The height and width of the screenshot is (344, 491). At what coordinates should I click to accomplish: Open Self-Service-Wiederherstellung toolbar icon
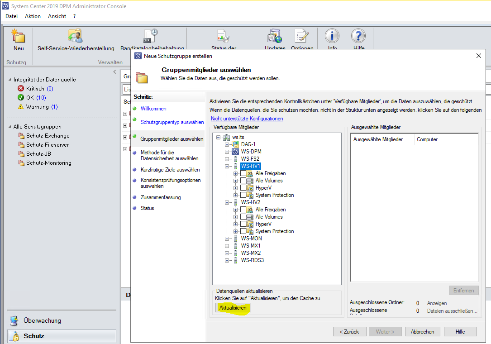[x=76, y=36]
